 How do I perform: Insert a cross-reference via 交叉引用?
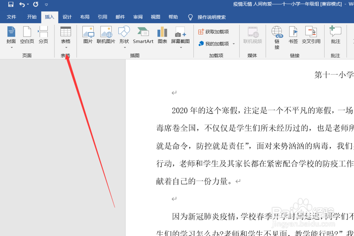pyautogui.click(x=311, y=35)
